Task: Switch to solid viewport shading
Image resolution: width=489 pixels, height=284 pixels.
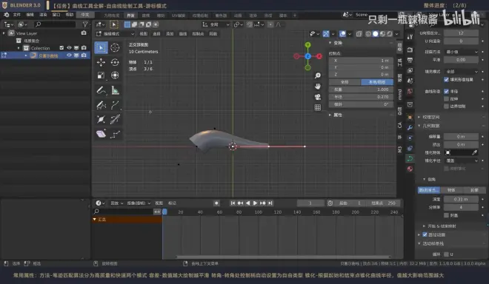Action: tap(376, 33)
